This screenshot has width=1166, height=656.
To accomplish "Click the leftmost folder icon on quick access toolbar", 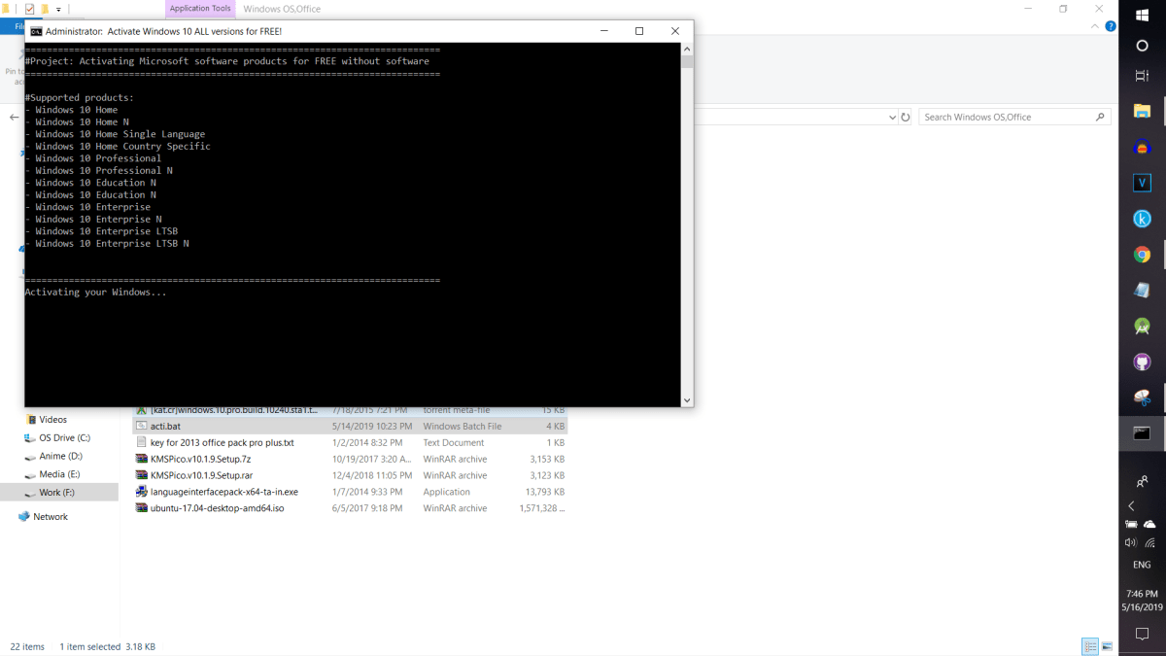I will point(8,9).
